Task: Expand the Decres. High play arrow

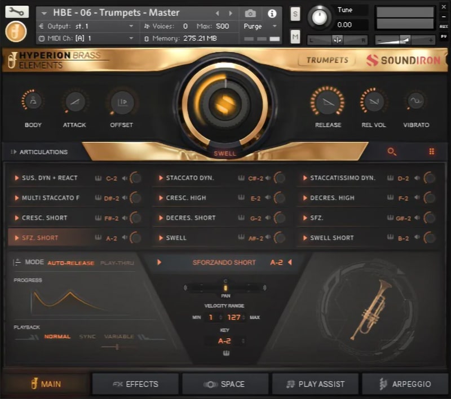Action: pos(305,198)
